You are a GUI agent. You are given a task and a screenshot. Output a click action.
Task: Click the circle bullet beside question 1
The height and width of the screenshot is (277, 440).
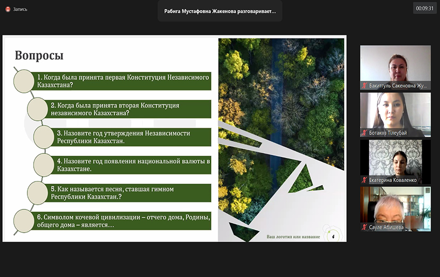tap(25, 81)
